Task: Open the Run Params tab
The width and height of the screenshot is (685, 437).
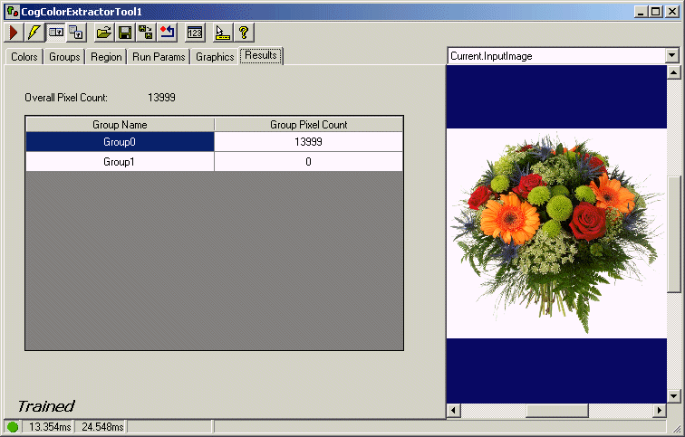Action: point(159,57)
